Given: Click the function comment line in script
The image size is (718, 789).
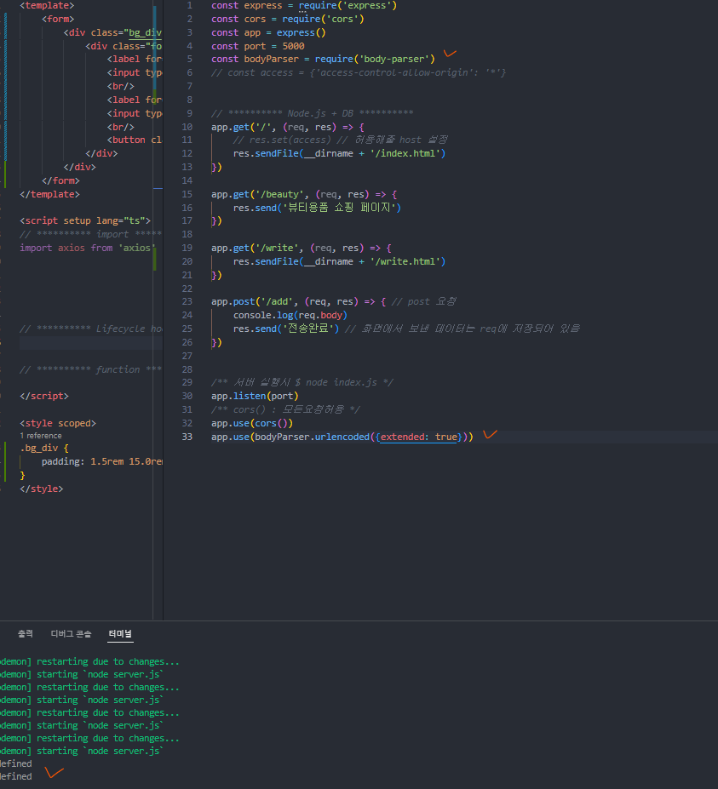Looking at the screenshot, I should tap(90, 370).
